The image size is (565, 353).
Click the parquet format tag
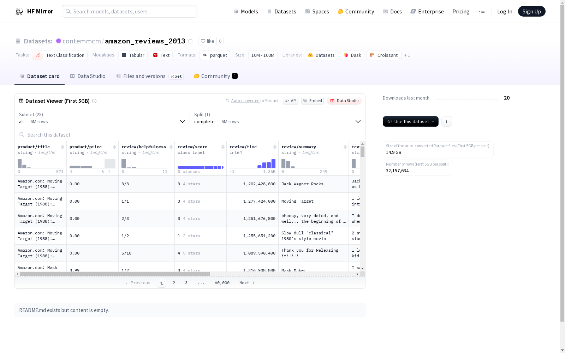tap(215, 55)
